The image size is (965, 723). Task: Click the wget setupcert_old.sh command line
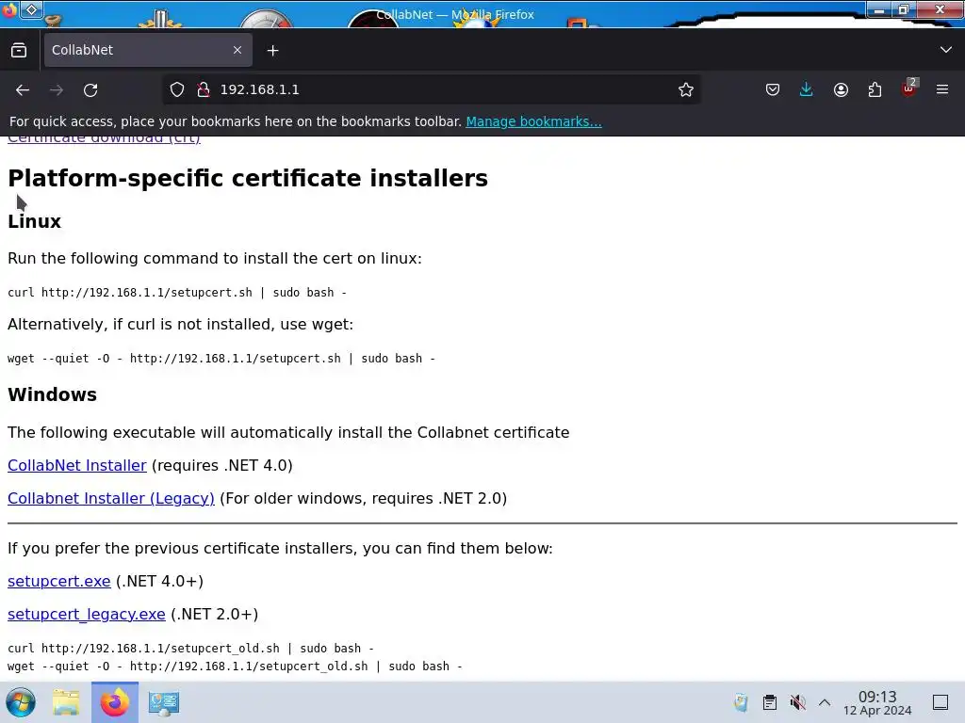pyautogui.click(x=235, y=667)
